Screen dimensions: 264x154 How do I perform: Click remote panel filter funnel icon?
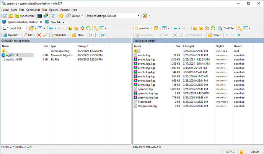[164, 28]
